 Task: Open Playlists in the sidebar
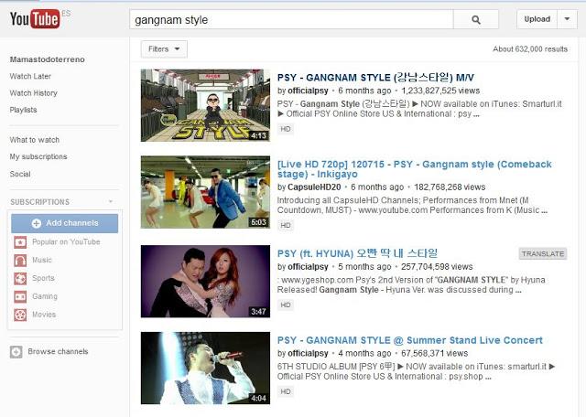[23, 110]
